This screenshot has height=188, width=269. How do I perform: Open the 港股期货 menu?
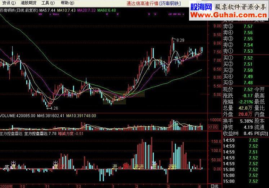(28, 3)
